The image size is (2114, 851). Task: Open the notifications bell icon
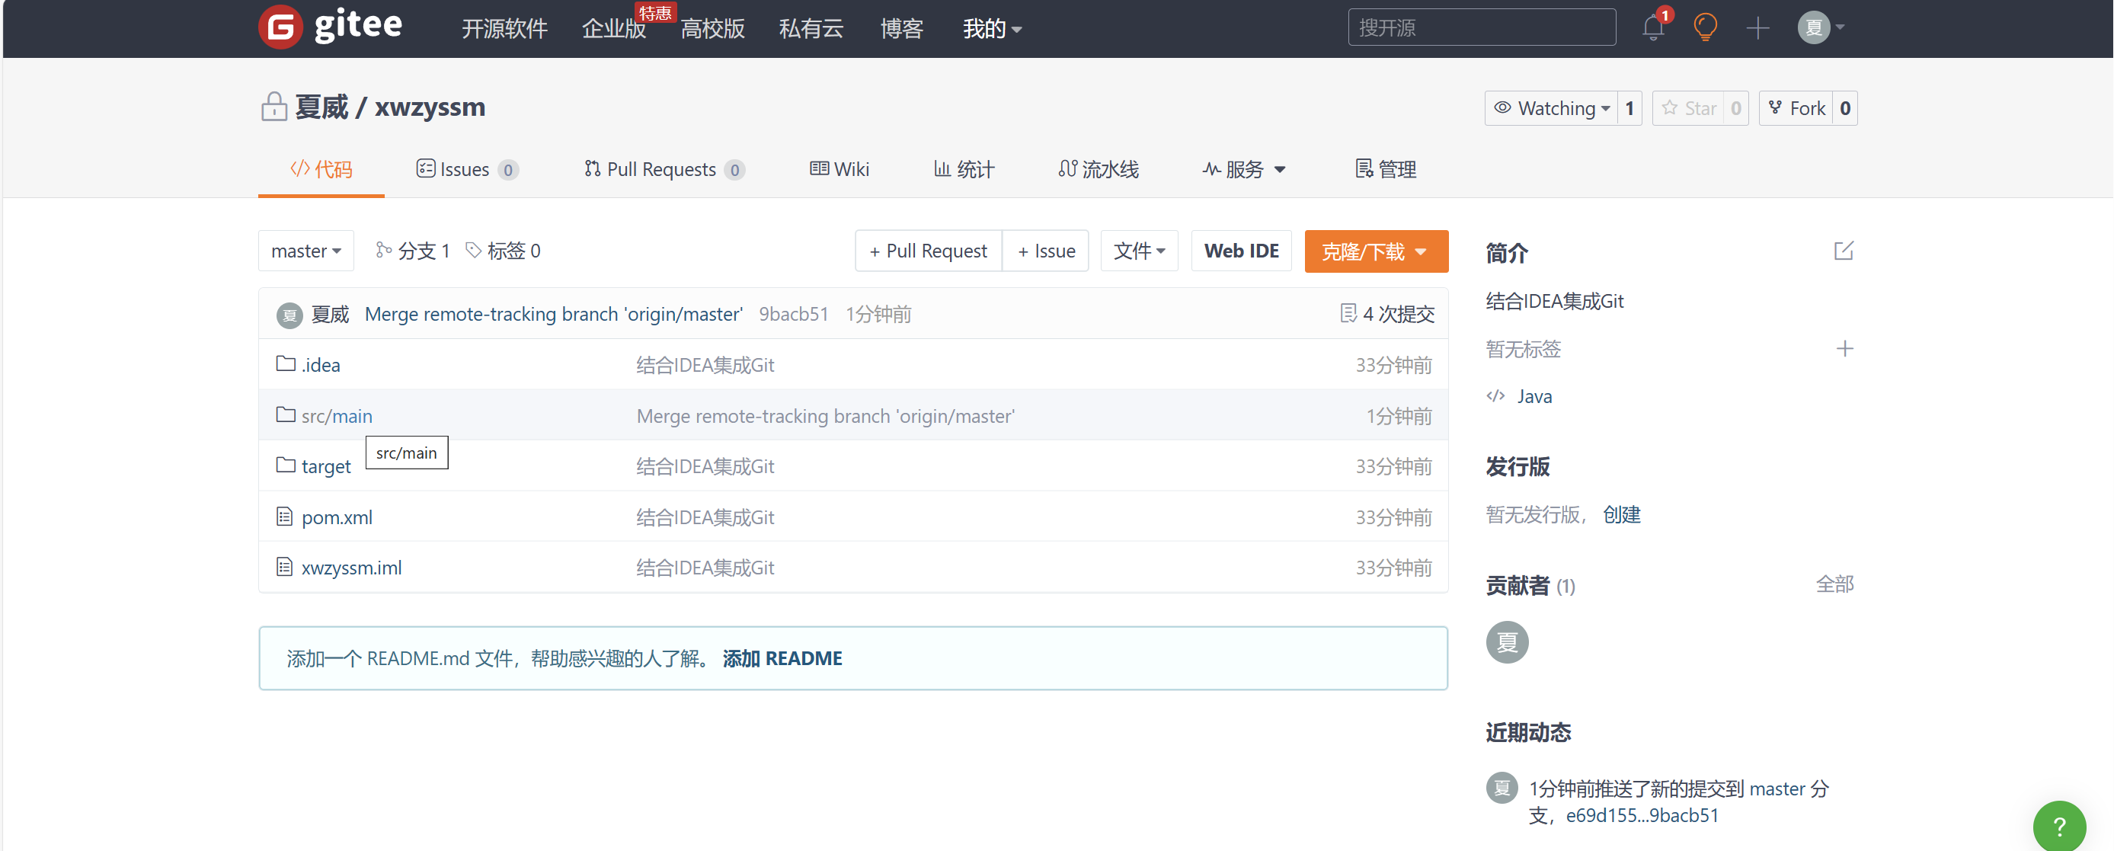click(x=1652, y=28)
